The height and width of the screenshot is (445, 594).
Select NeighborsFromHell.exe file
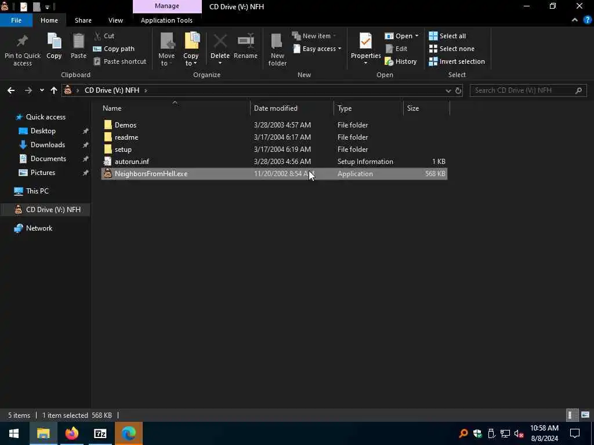coord(274,174)
